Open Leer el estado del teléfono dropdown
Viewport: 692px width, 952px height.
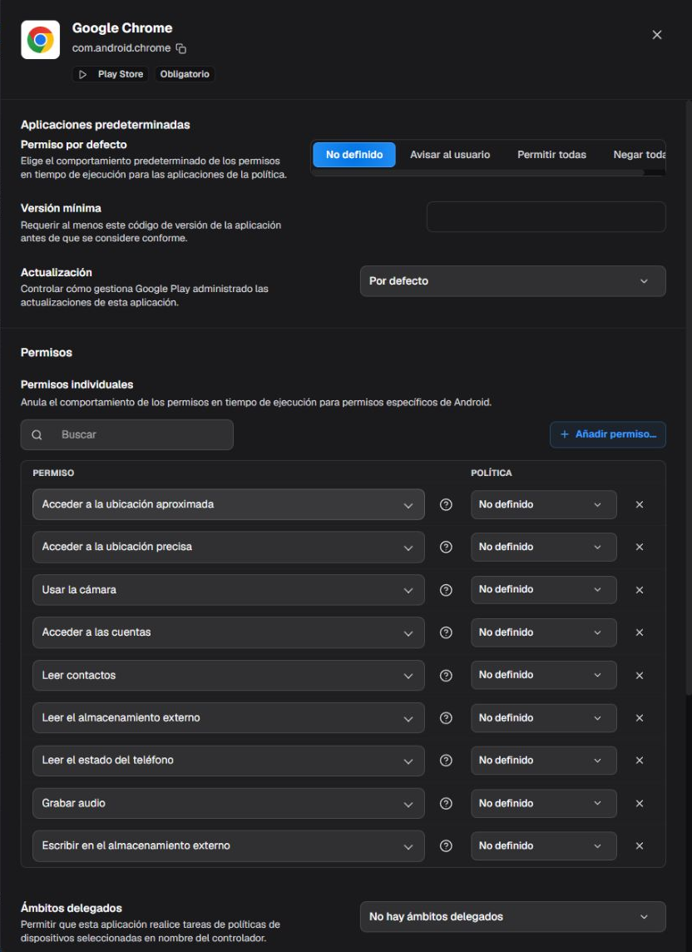(x=228, y=761)
